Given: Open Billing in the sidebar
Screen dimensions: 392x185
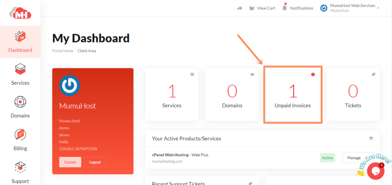Looking at the screenshot, I should point(20,140).
